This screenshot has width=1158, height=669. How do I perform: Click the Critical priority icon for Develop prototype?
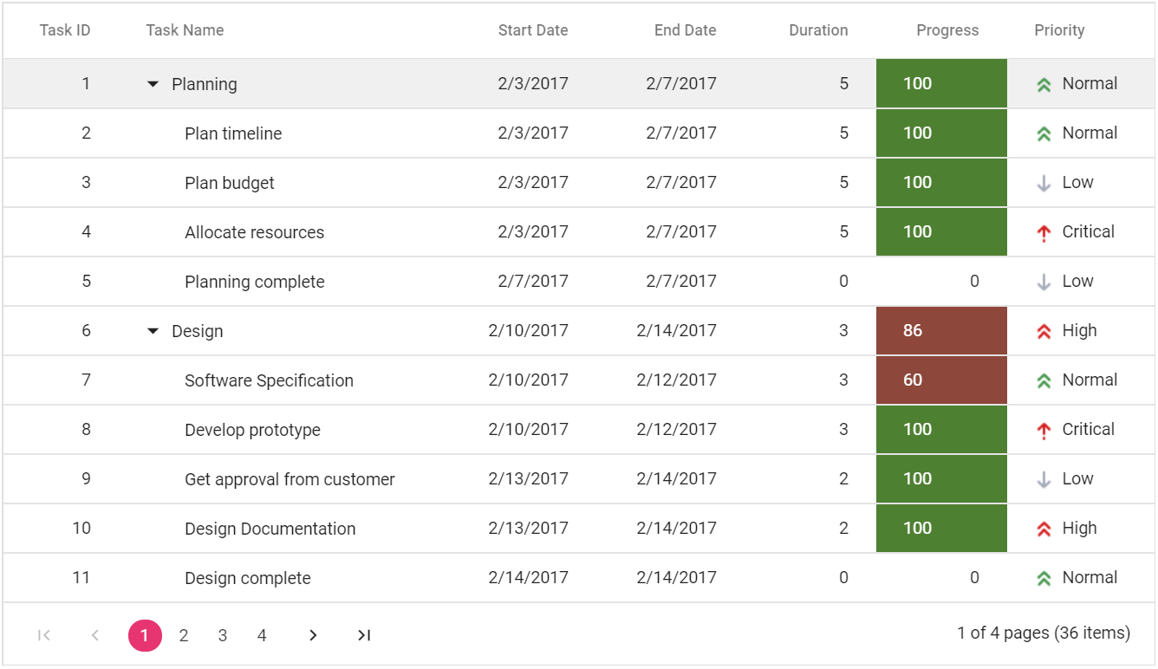coord(1044,430)
